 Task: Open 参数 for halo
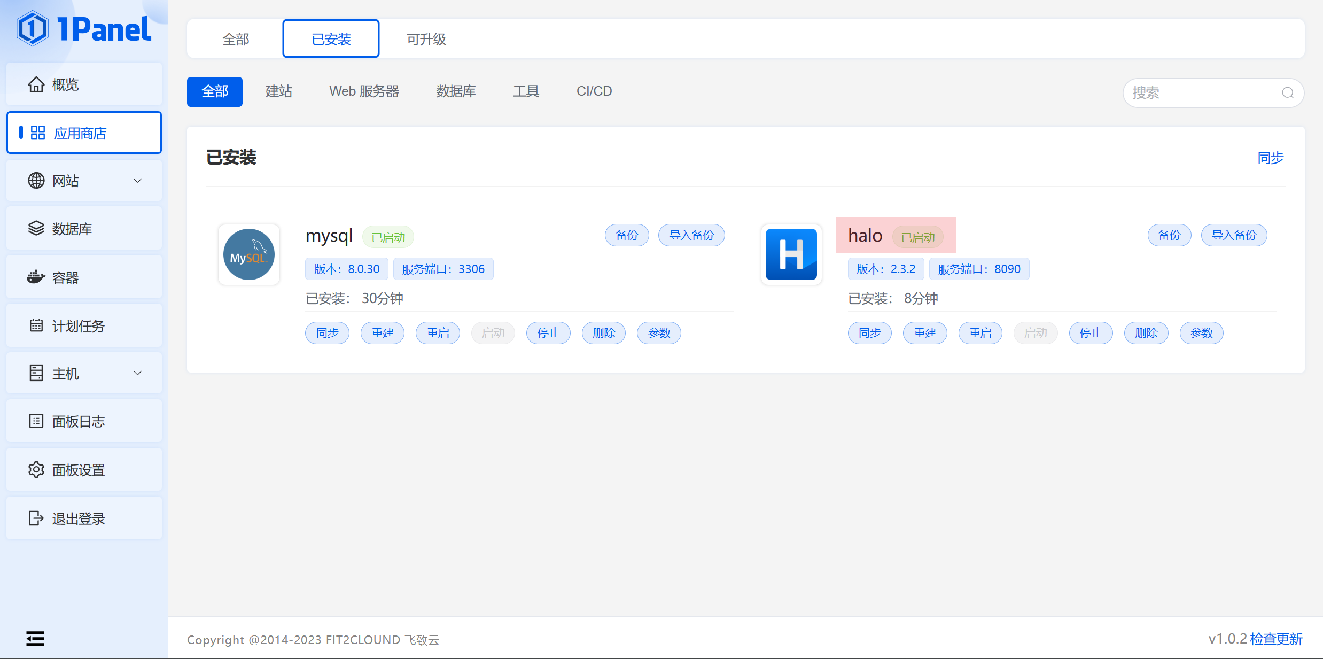1202,333
